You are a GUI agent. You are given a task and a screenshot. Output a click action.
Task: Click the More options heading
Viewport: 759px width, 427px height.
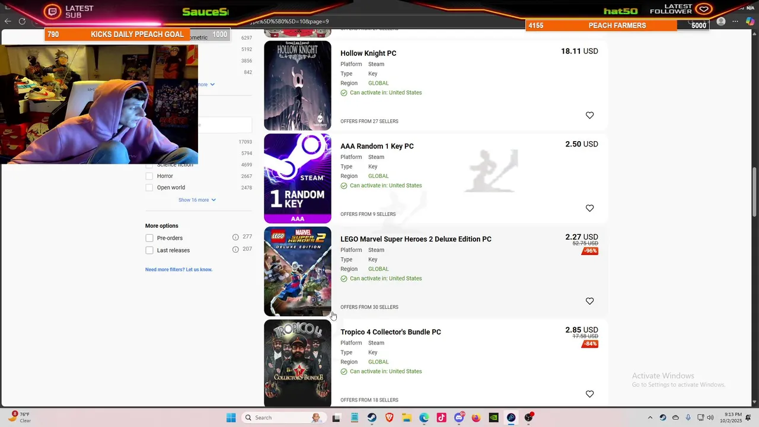click(161, 226)
